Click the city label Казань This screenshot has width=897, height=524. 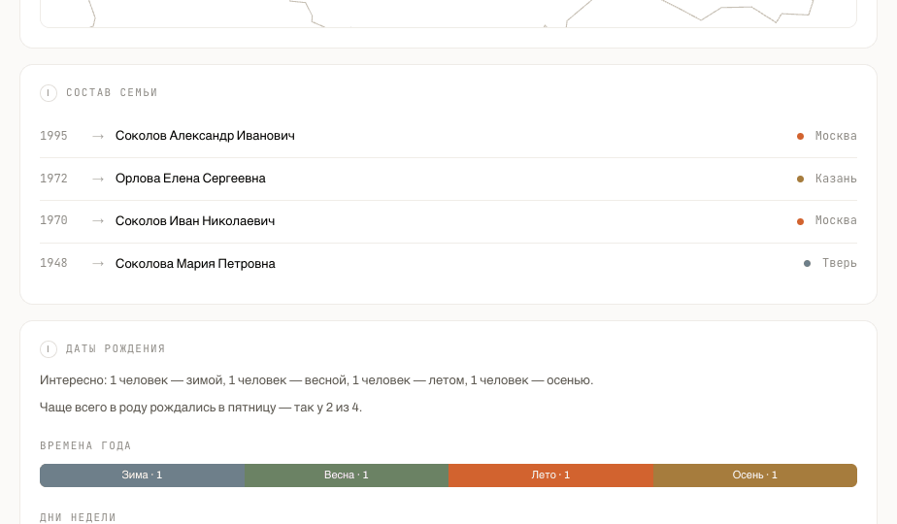836,179
